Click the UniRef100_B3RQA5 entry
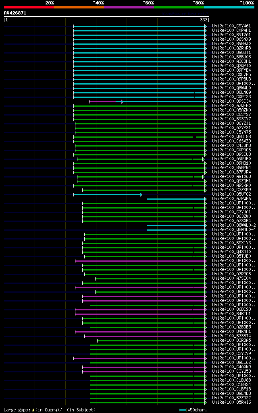Screen dimensions: 258x413 231,340
